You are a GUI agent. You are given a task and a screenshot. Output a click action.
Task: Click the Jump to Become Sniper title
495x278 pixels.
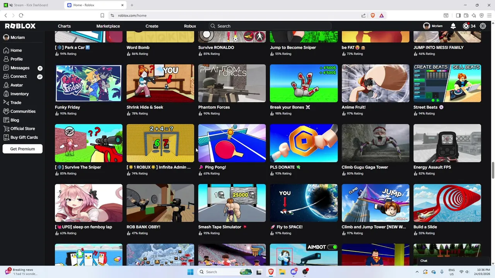tap(293, 47)
